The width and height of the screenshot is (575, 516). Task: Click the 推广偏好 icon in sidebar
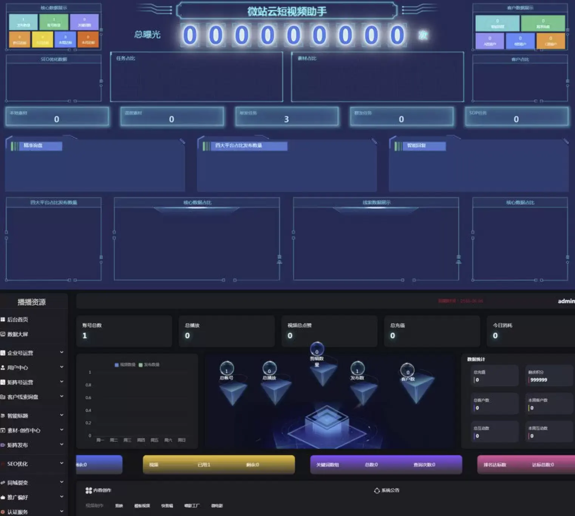pos(3,497)
